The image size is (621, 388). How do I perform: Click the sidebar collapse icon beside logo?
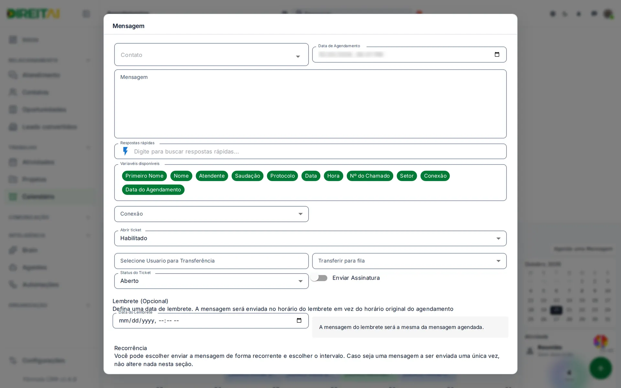click(x=86, y=14)
